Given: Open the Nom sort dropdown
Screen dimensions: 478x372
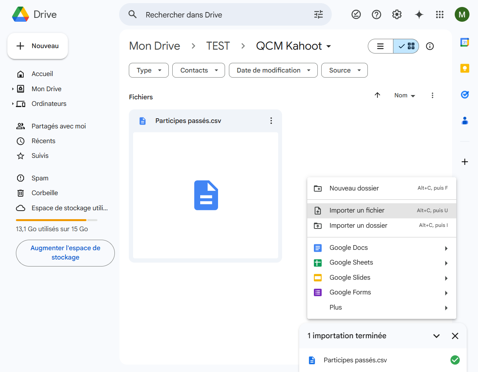Looking at the screenshot, I should [405, 95].
